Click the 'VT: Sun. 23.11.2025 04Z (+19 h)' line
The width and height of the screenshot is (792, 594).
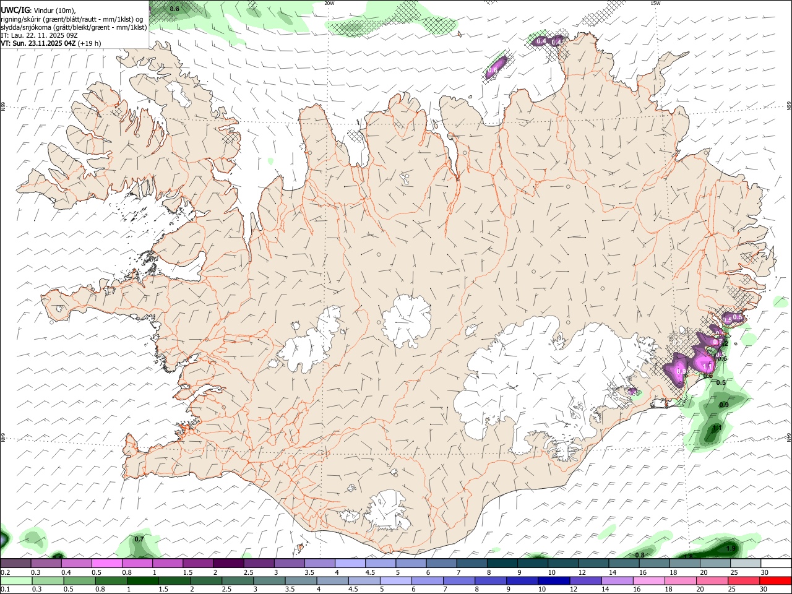click(51, 43)
